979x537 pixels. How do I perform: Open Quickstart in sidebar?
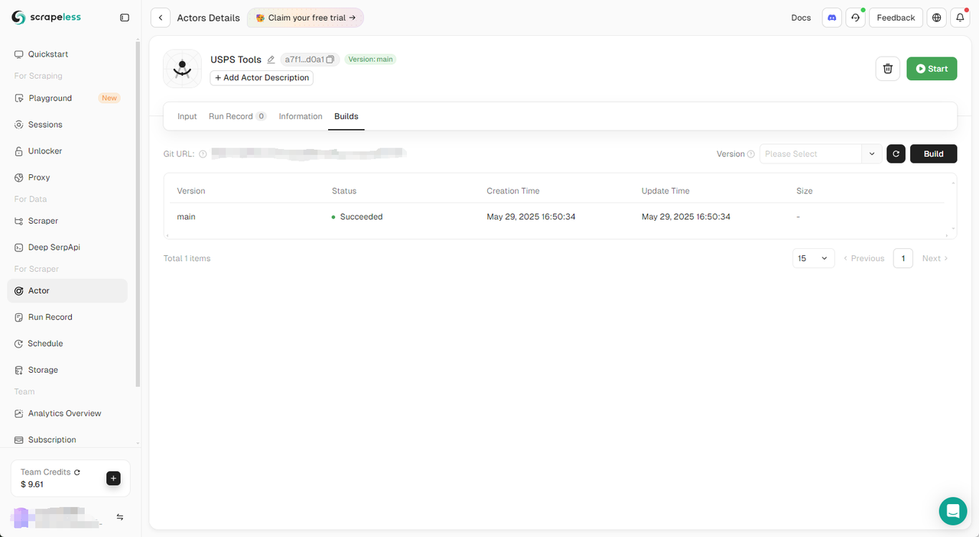[x=67, y=54]
